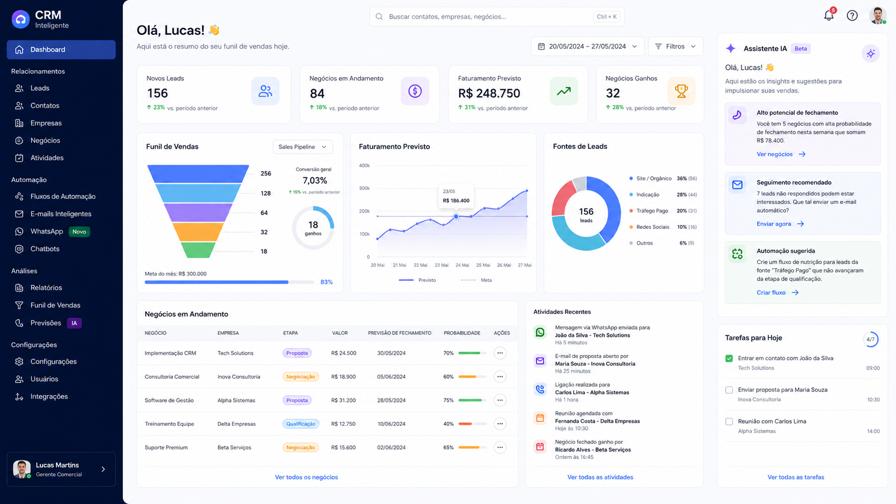896x504 pixels.
Task: Click the Negociação badge for Inova Consultoria
Action: tap(301, 377)
